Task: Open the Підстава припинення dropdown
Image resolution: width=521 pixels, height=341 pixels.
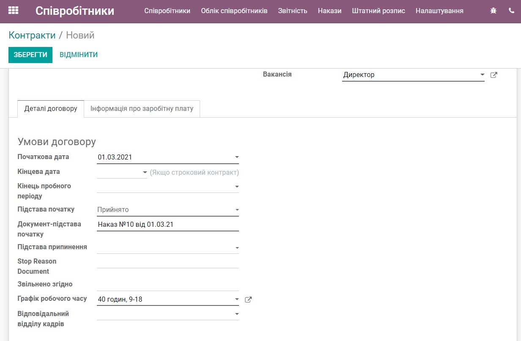Action: point(236,247)
